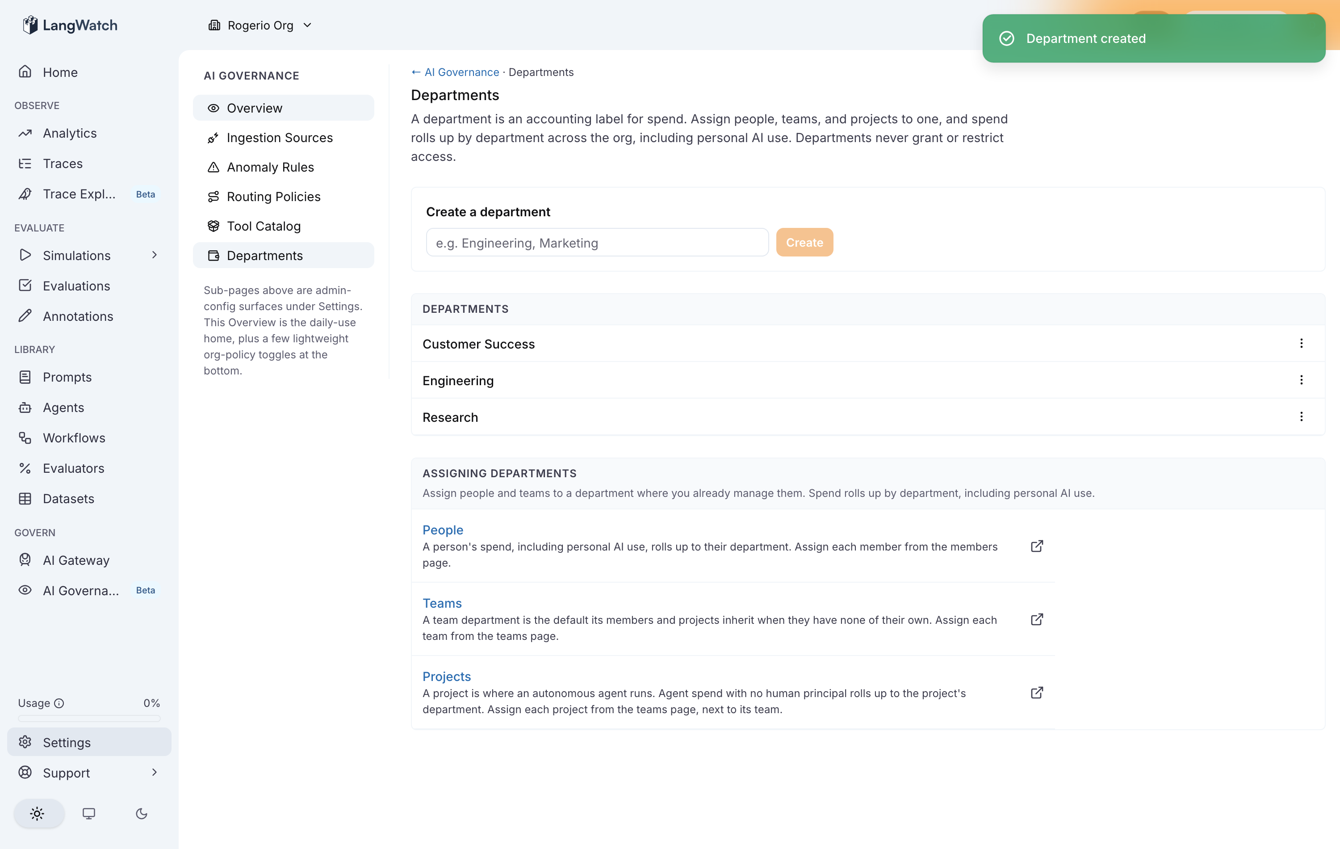Open the Traces page
Screen dimensions: 1340x849
pyautogui.click(x=89, y=163)
